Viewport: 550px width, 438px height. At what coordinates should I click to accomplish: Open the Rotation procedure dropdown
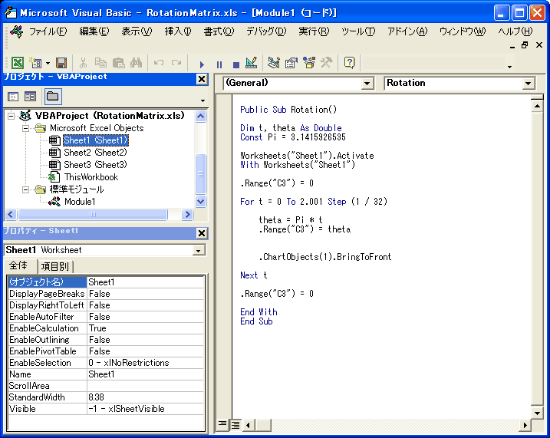(528, 84)
